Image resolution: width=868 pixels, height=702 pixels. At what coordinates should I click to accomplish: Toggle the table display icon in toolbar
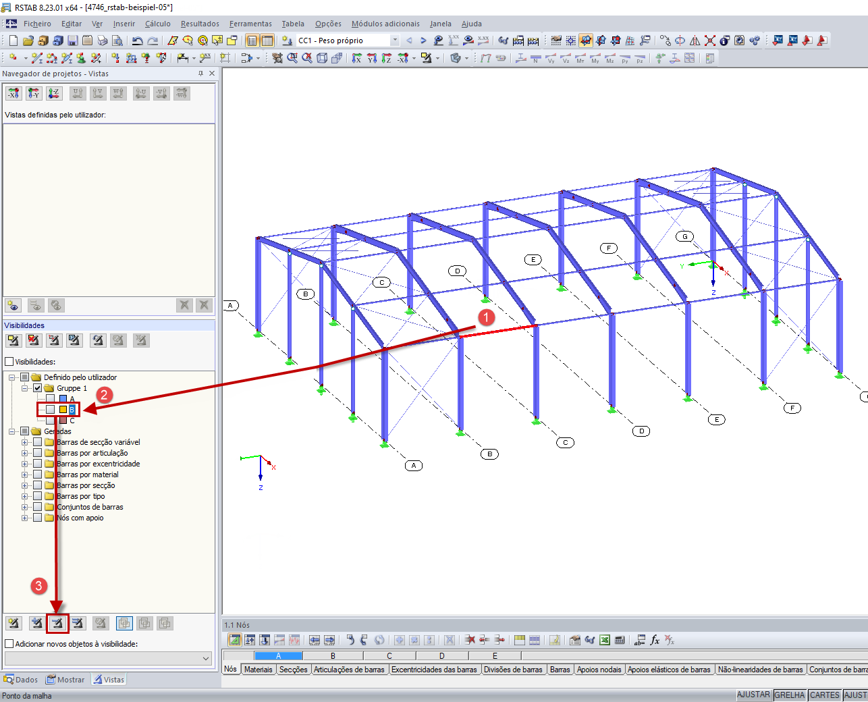click(267, 40)
